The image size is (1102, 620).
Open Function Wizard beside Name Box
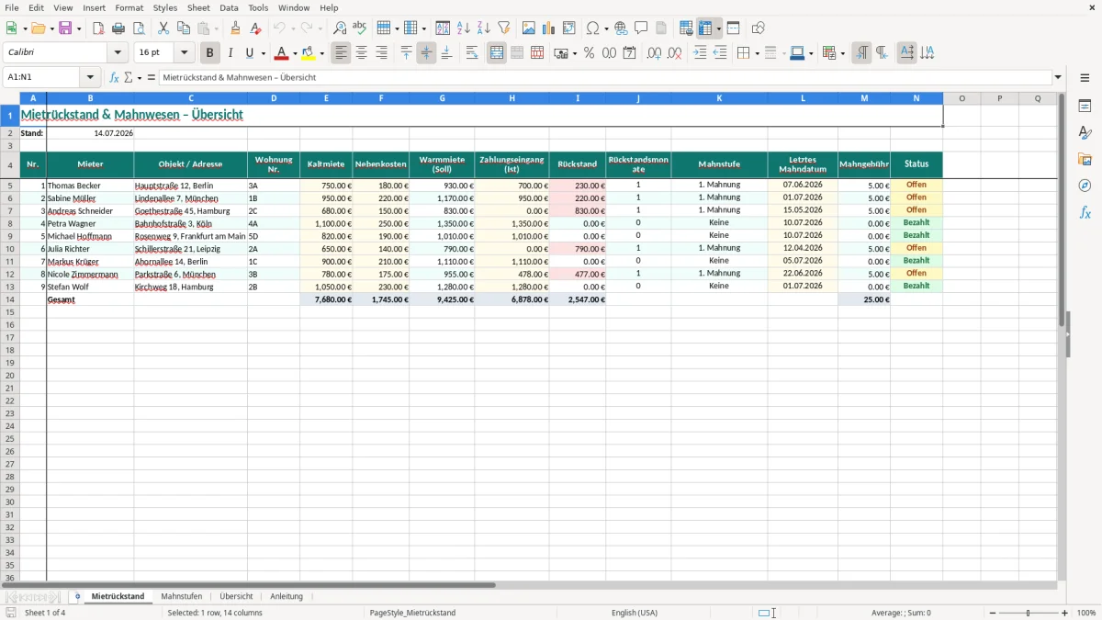point(114,78)
